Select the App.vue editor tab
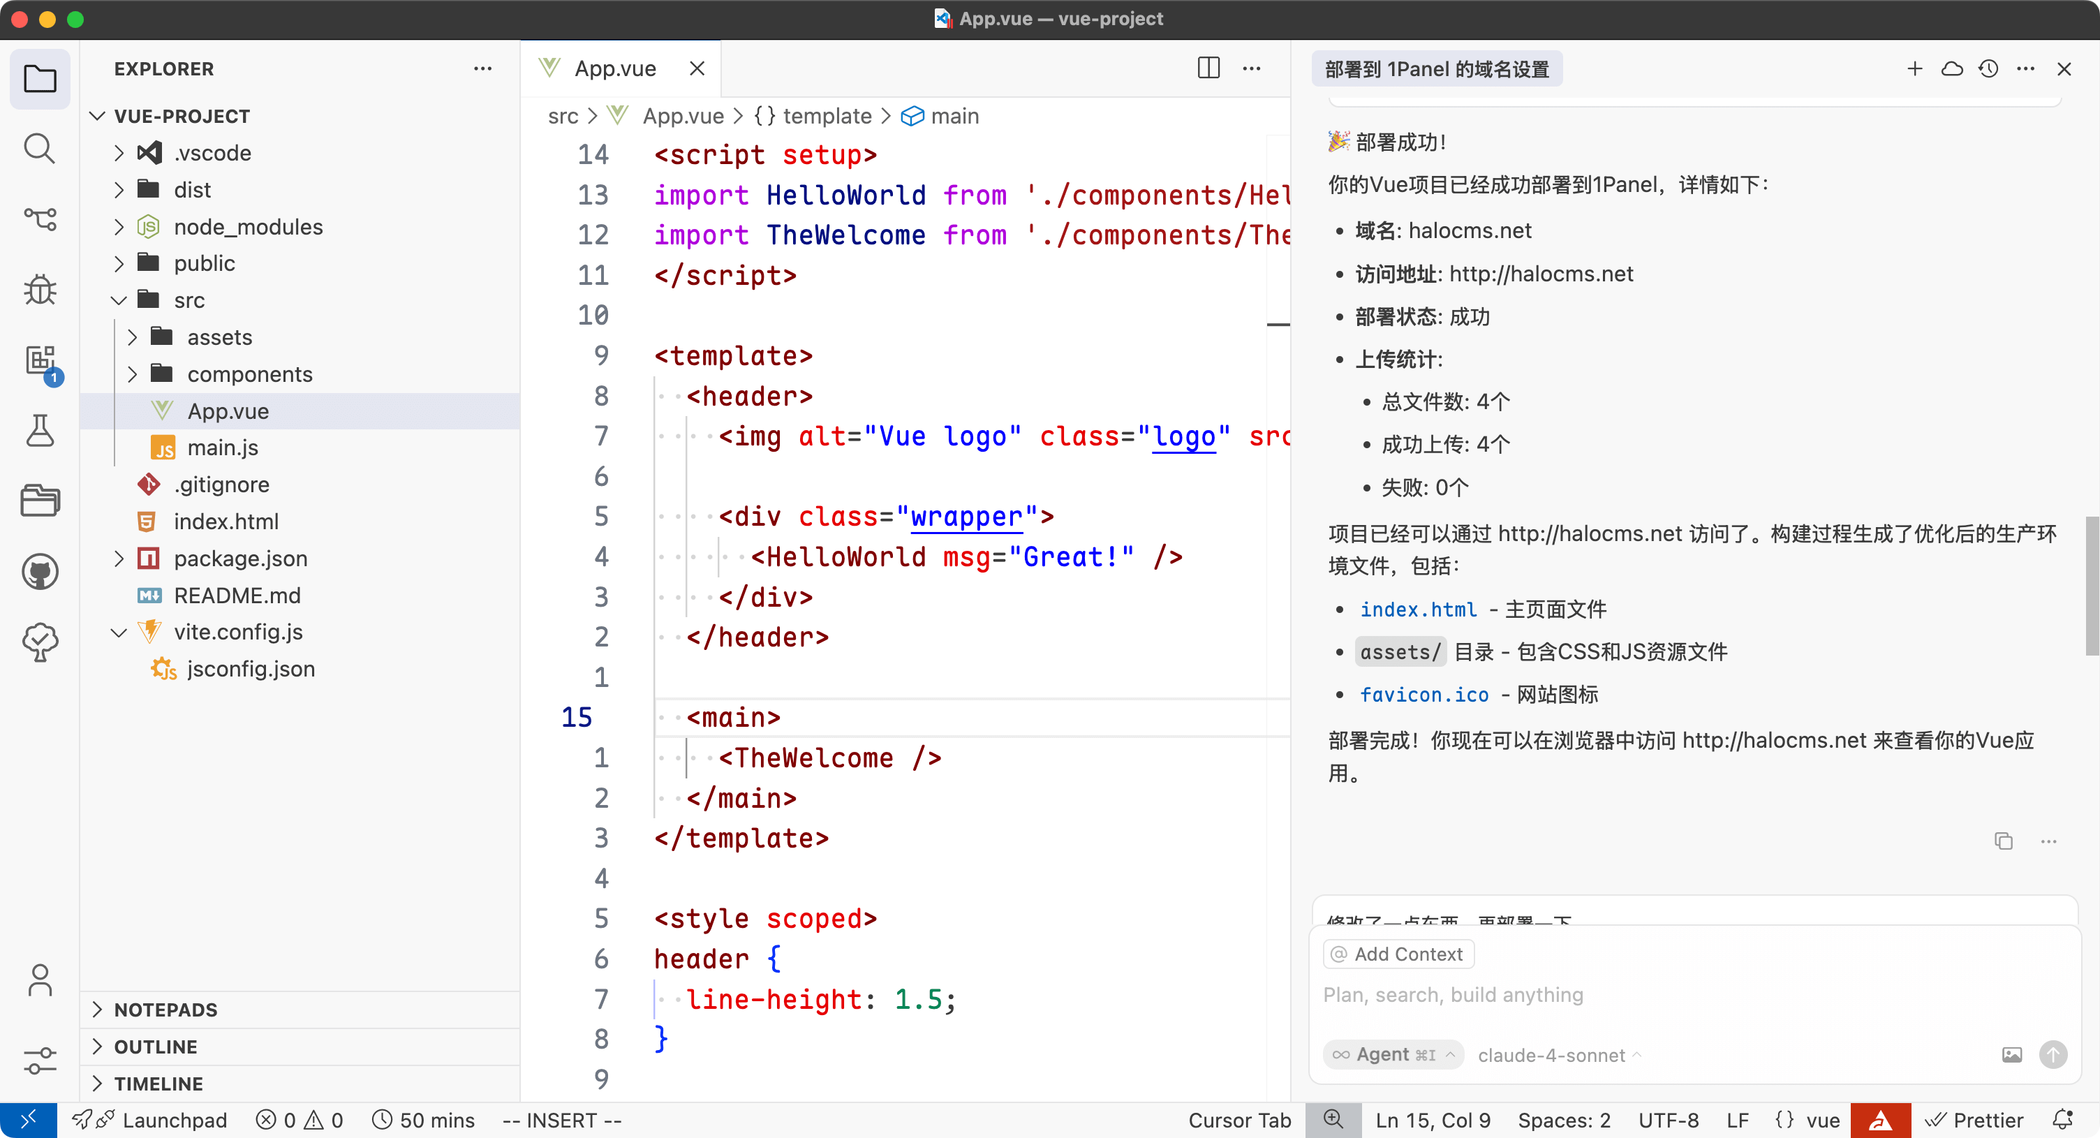The width and height of the screenshot is (2100, 1138). (x=614, y=68)
